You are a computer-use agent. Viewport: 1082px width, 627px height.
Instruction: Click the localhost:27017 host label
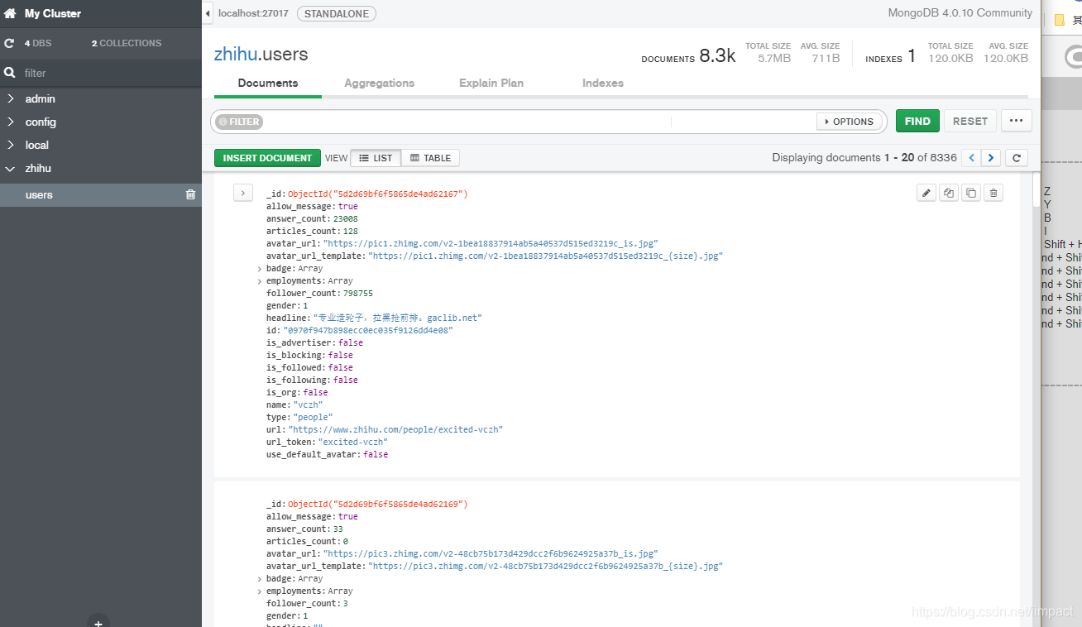point(251,13)
